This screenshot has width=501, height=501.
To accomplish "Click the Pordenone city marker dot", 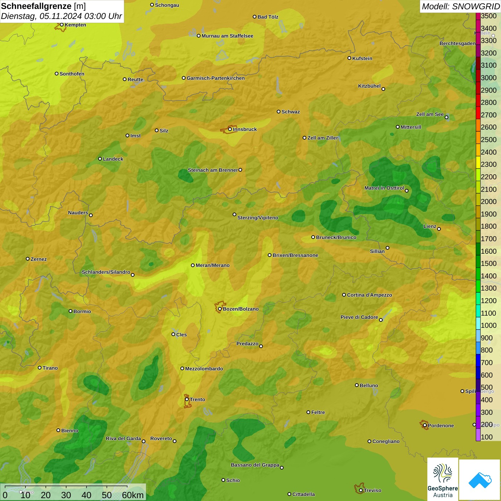I will (425, 425).
